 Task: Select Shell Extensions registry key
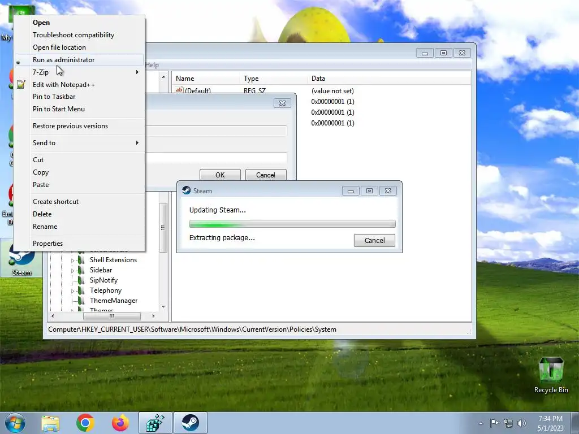pyautogui.click(x=113, y=260)
